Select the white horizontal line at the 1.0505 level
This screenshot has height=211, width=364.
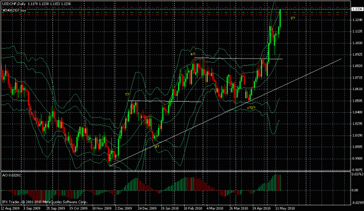tap(165, 101)
